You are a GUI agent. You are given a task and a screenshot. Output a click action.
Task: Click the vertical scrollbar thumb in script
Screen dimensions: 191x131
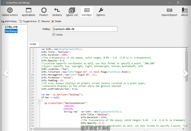coord(187,66)
